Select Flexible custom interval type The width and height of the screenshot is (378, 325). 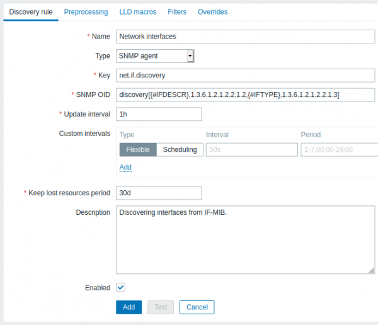pyautogui.click(x=138, y=149)
